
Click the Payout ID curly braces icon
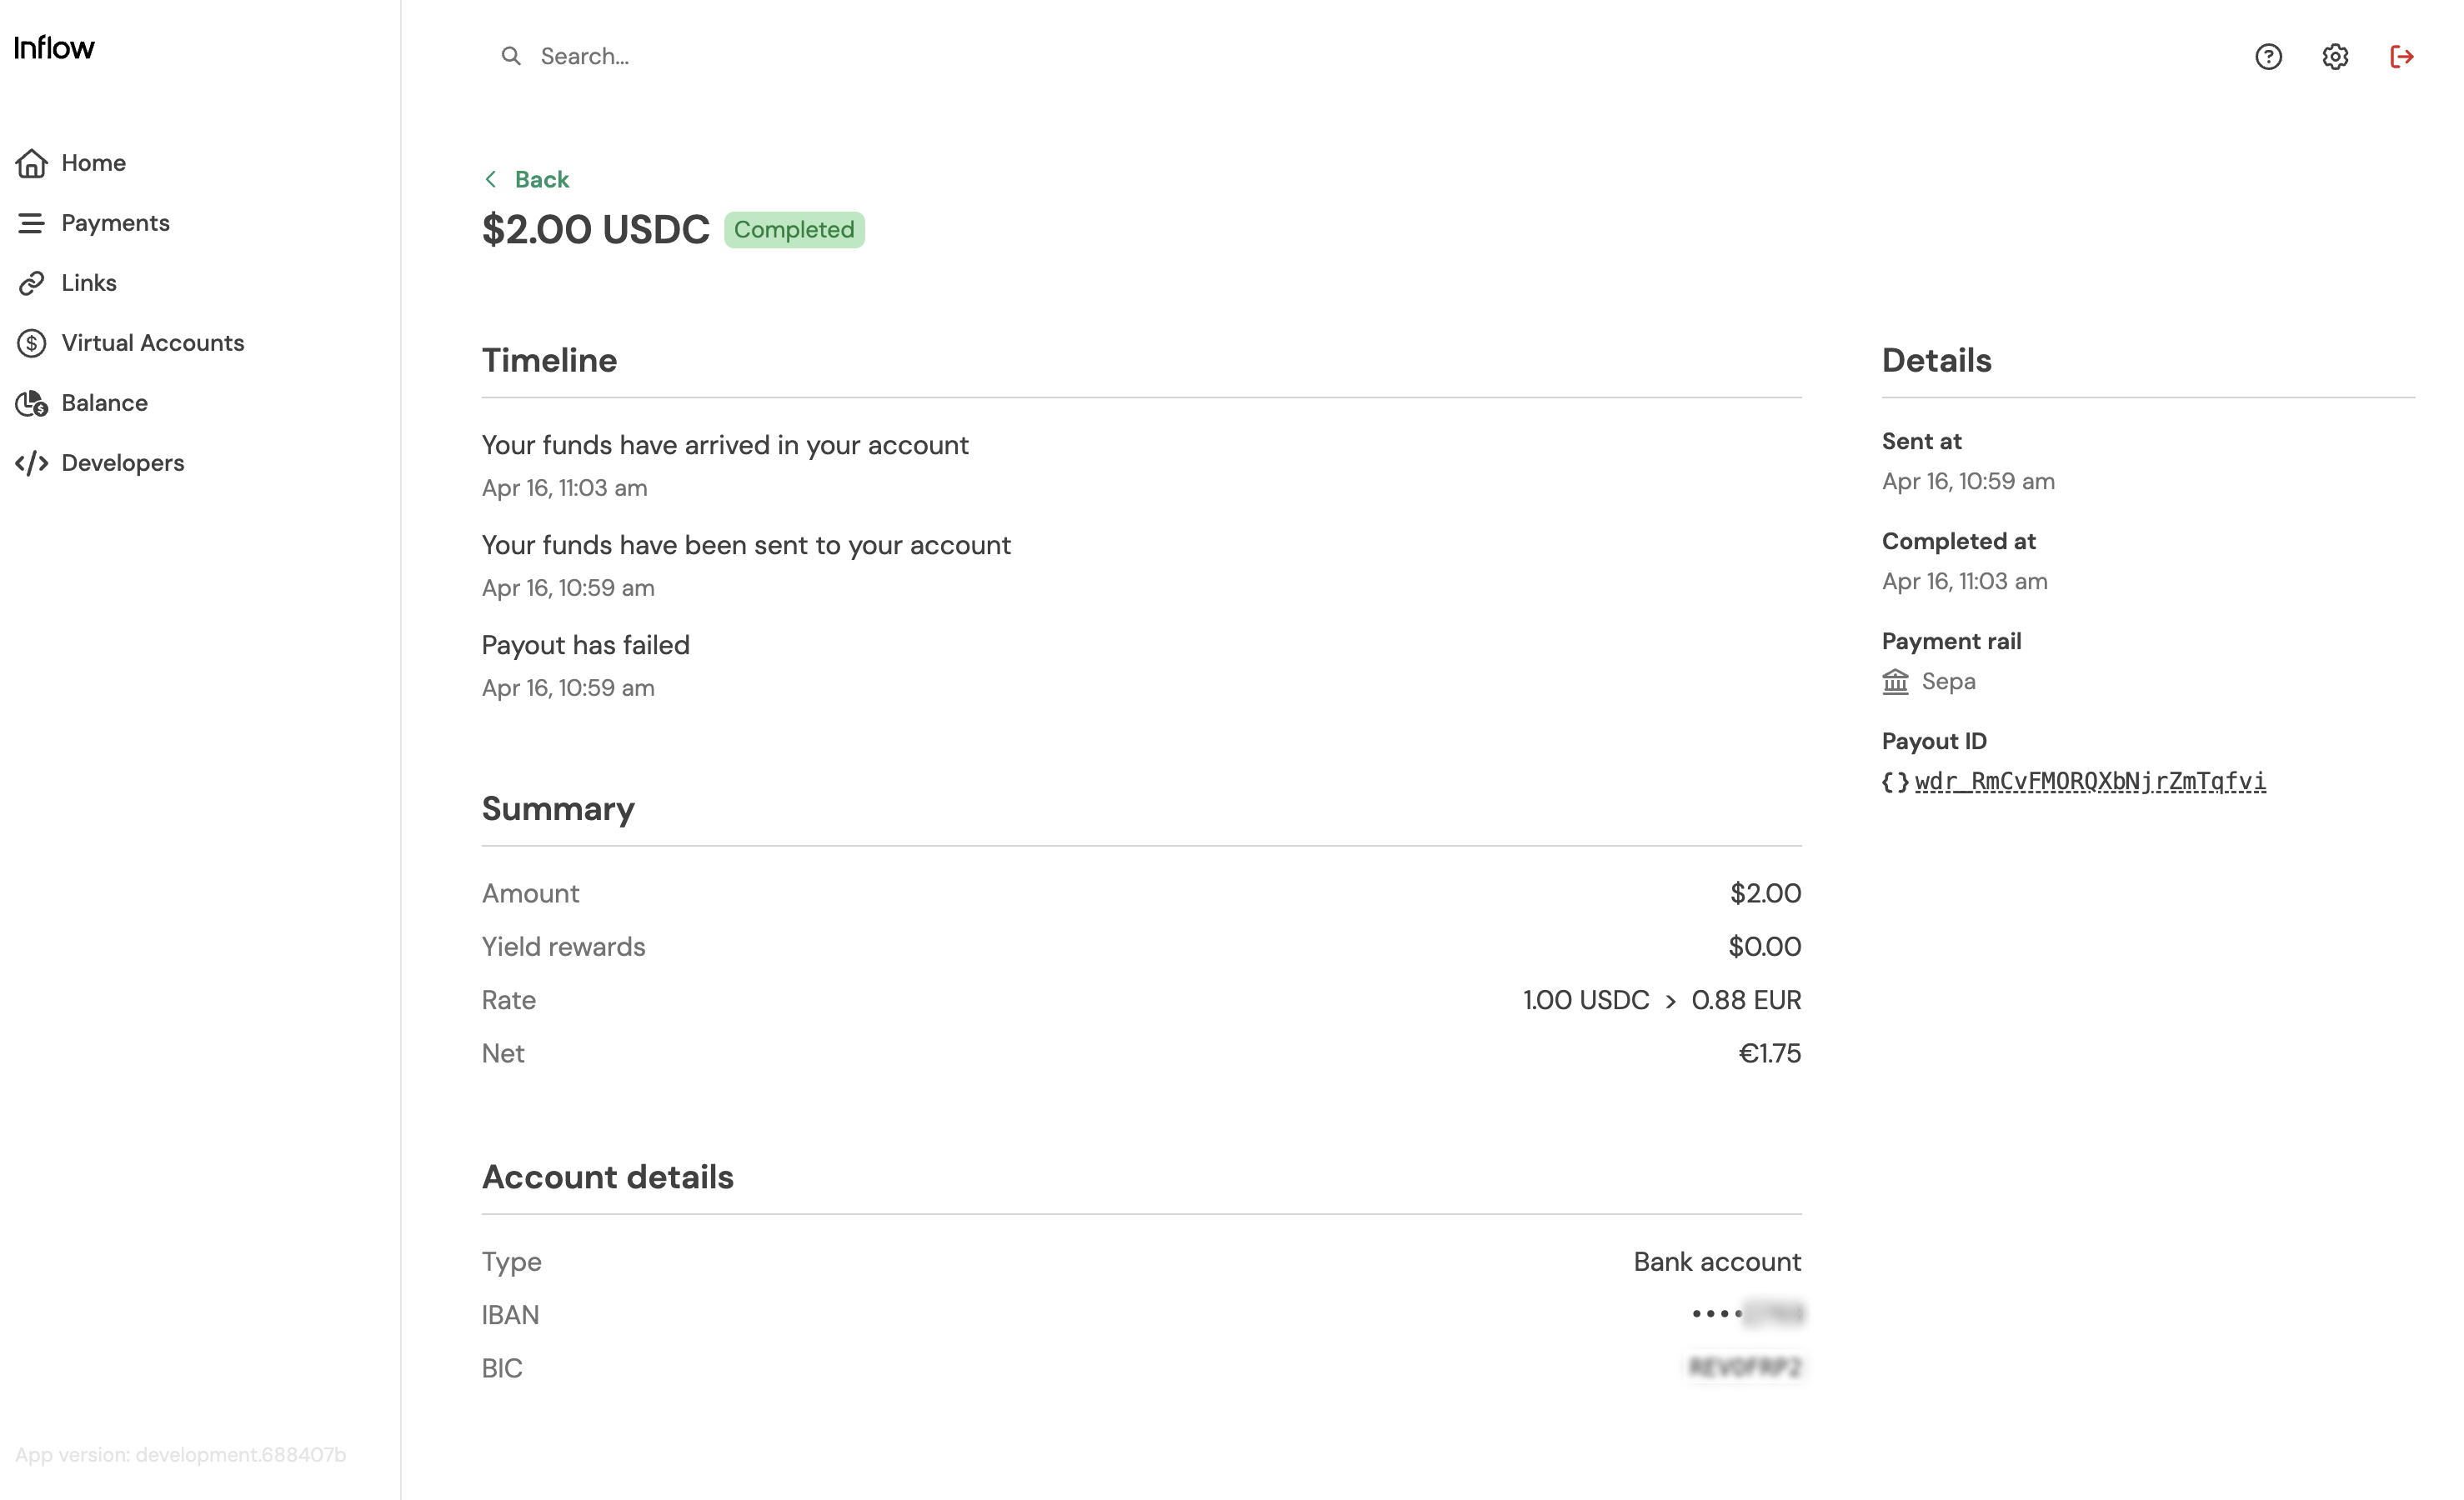pyautogui.click(x=1895, y=782)
